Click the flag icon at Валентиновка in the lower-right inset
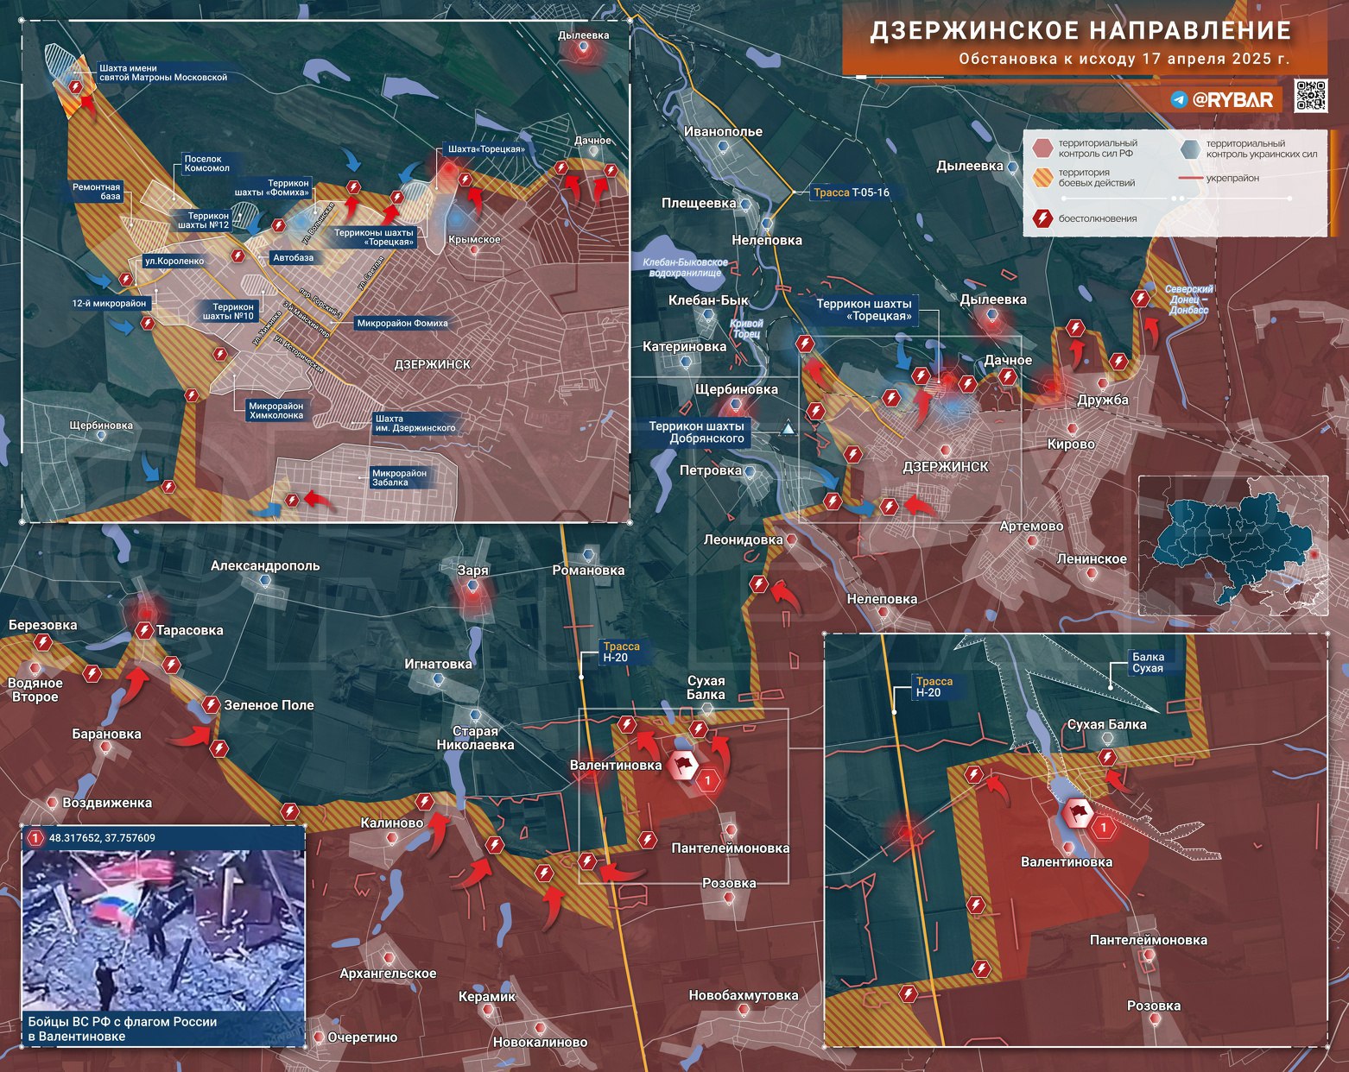Image resolution: width=1349 pixels, height=1072 pixels. (1077, 812)
